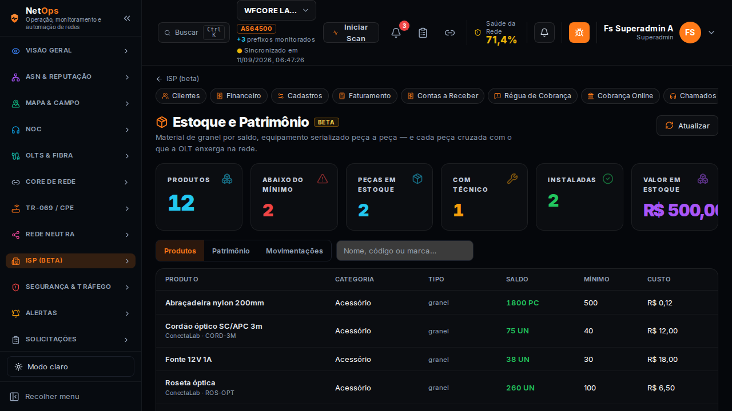The width and height of the screenshot is (732, 411).
Task: Open the notifications bell with badge 3
Action: 396,33
